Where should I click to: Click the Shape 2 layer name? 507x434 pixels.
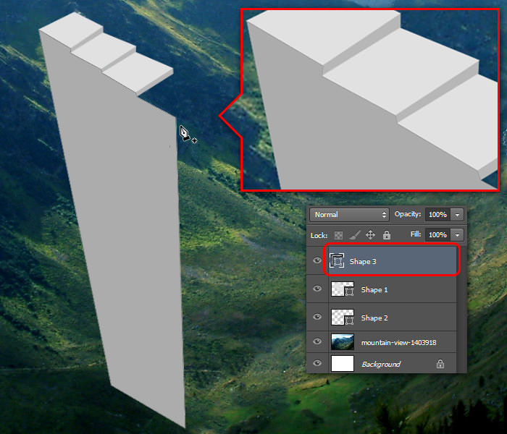pos(374,318)
